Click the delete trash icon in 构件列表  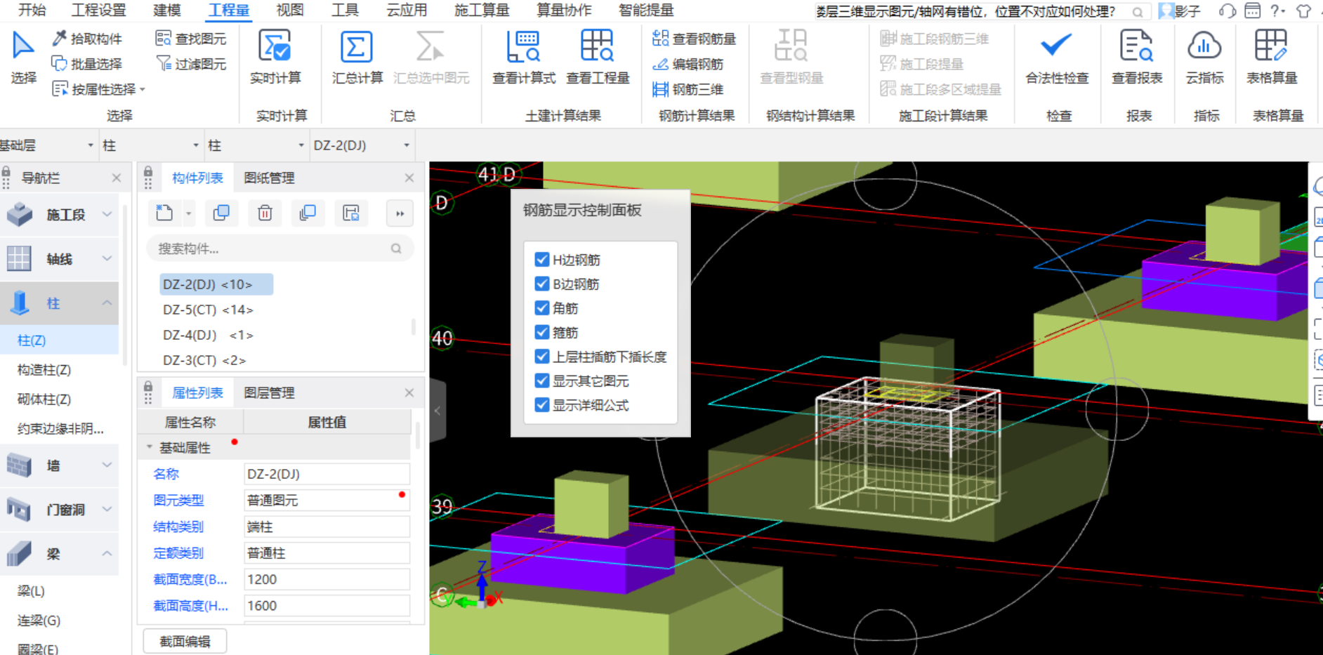tap(265, 213)
